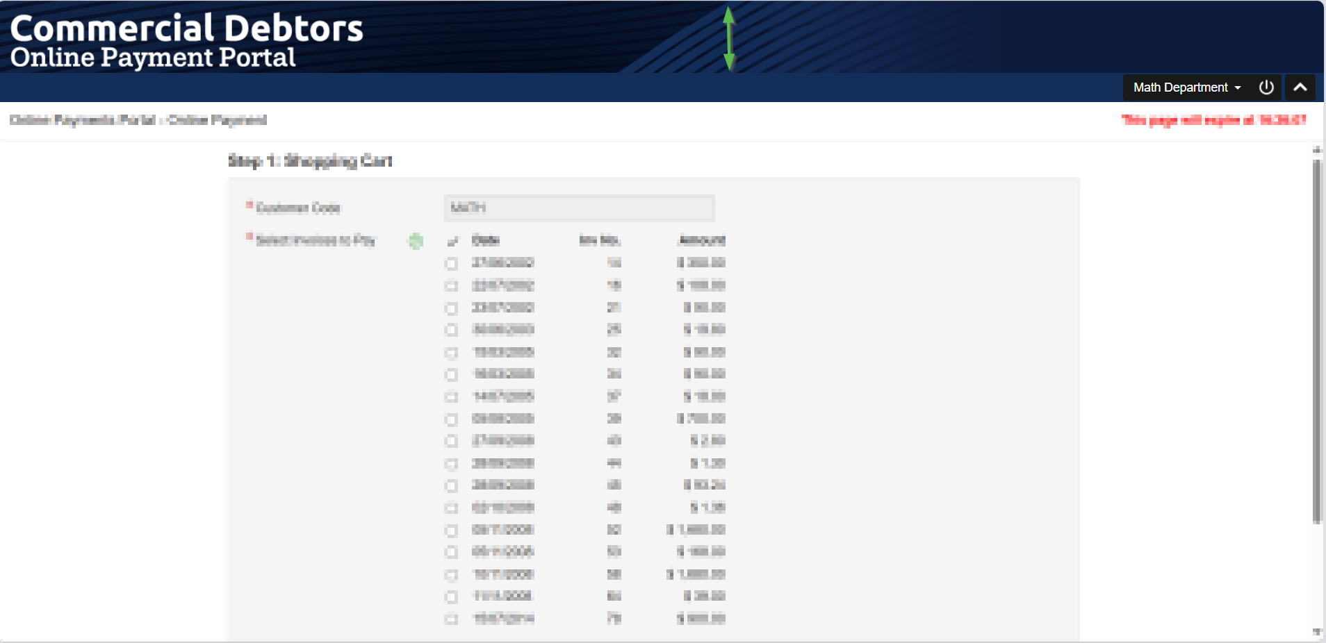This screenshot has width=1326, height=643.
Task: Click the green help icon beside Select Invoices
Action: tap(416, 241)
